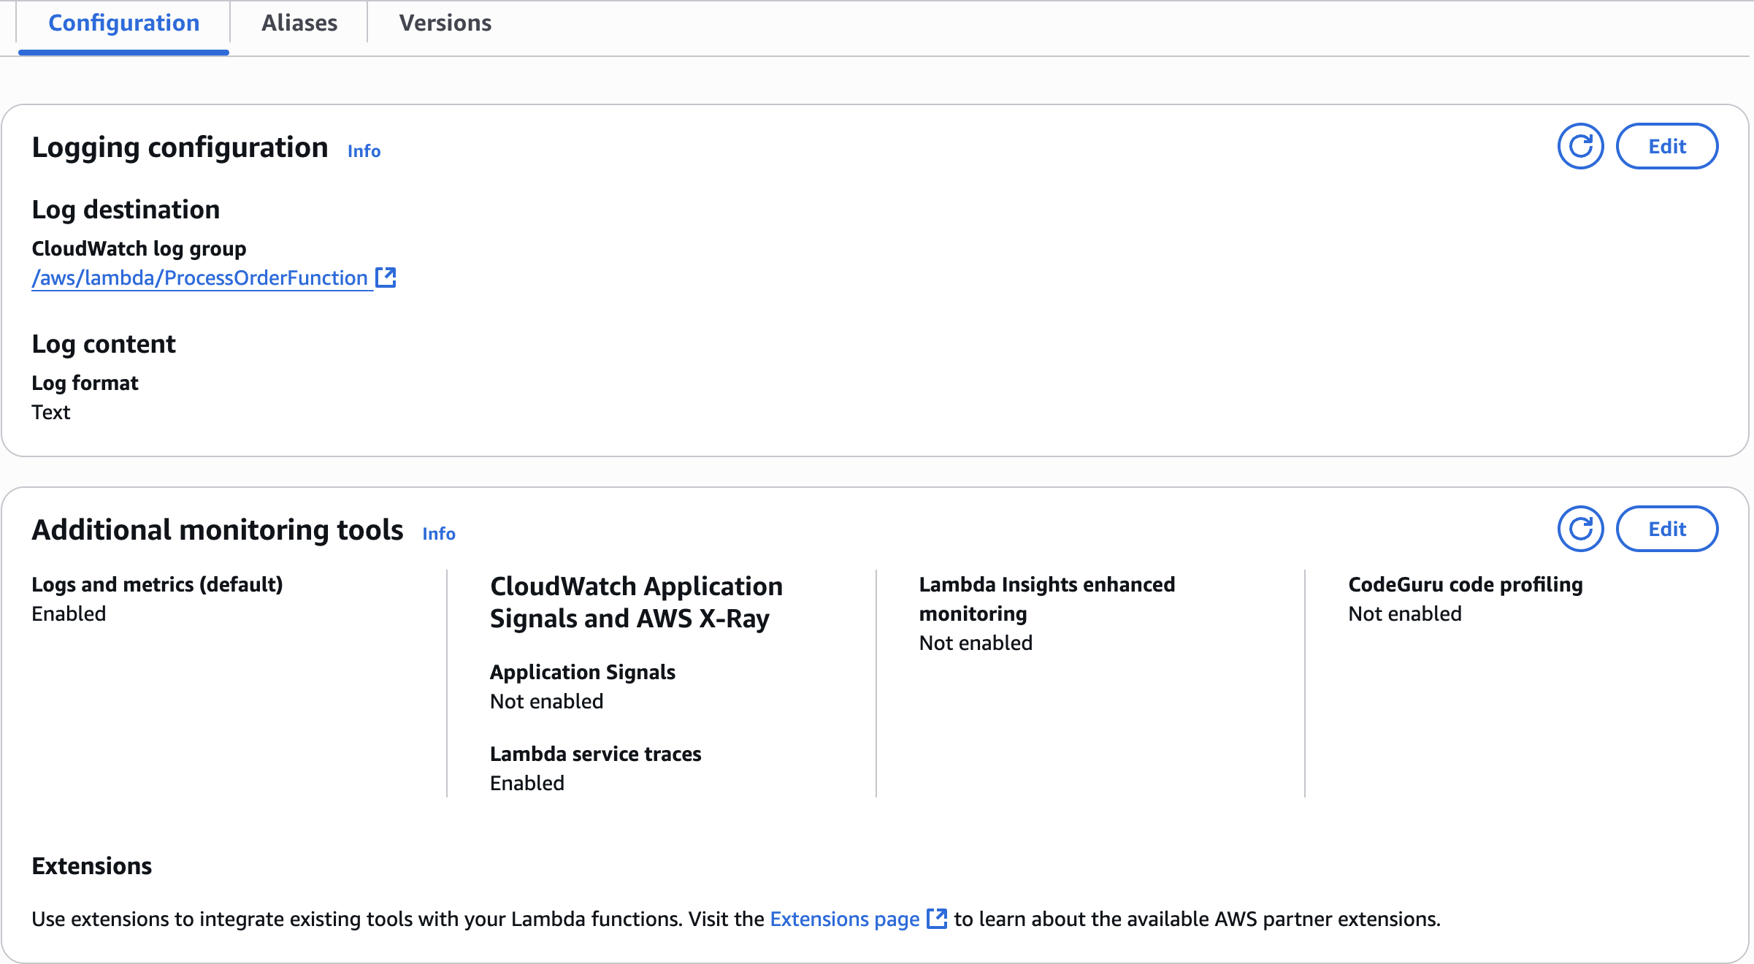Click the Extensions section heading
This screenshot has height=964, width=1754.
click(92, 866)
